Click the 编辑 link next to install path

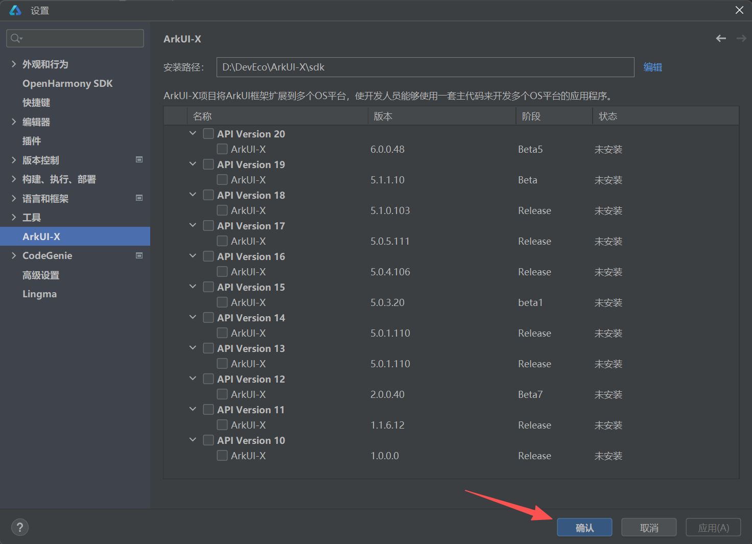[652, 67]
